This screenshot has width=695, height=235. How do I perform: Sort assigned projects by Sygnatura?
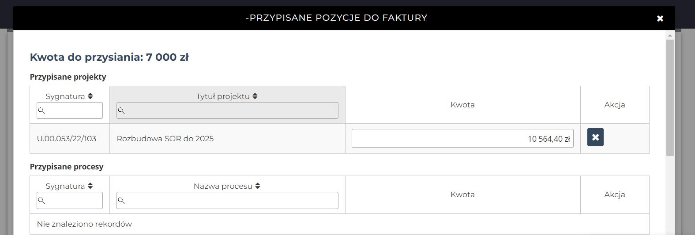click(x=90, y=96)
